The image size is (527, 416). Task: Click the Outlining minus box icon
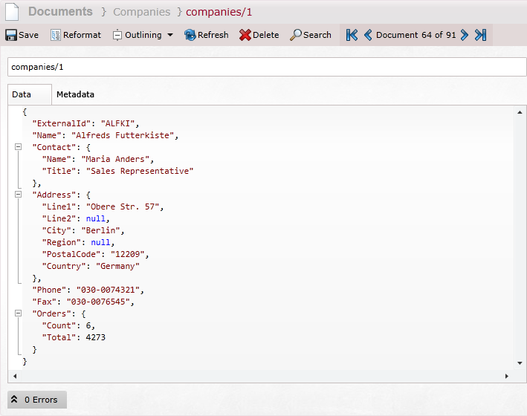pos(117,35)
